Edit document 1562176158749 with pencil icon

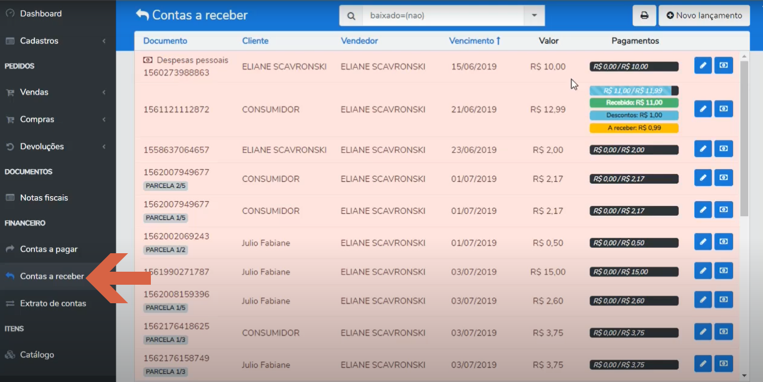703,364
